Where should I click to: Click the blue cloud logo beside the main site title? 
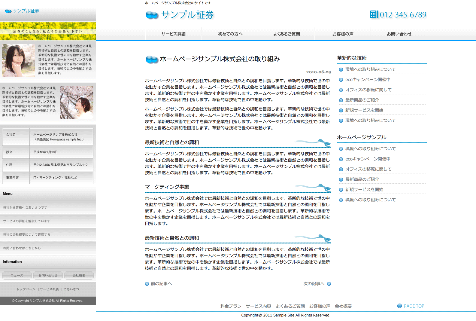tap(152, 15)
